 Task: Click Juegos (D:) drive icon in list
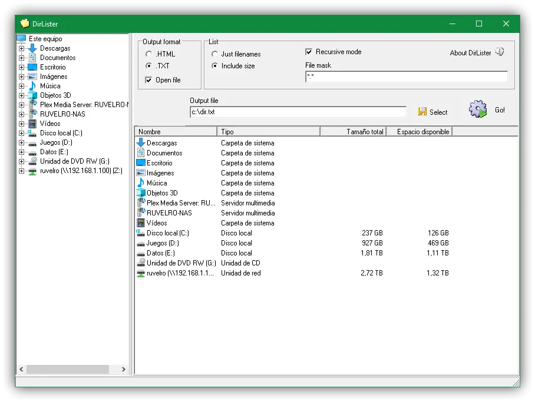tap(141, 244)
